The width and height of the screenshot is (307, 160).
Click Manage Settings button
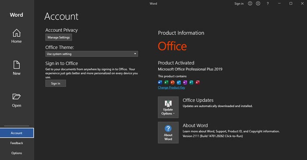58,37
